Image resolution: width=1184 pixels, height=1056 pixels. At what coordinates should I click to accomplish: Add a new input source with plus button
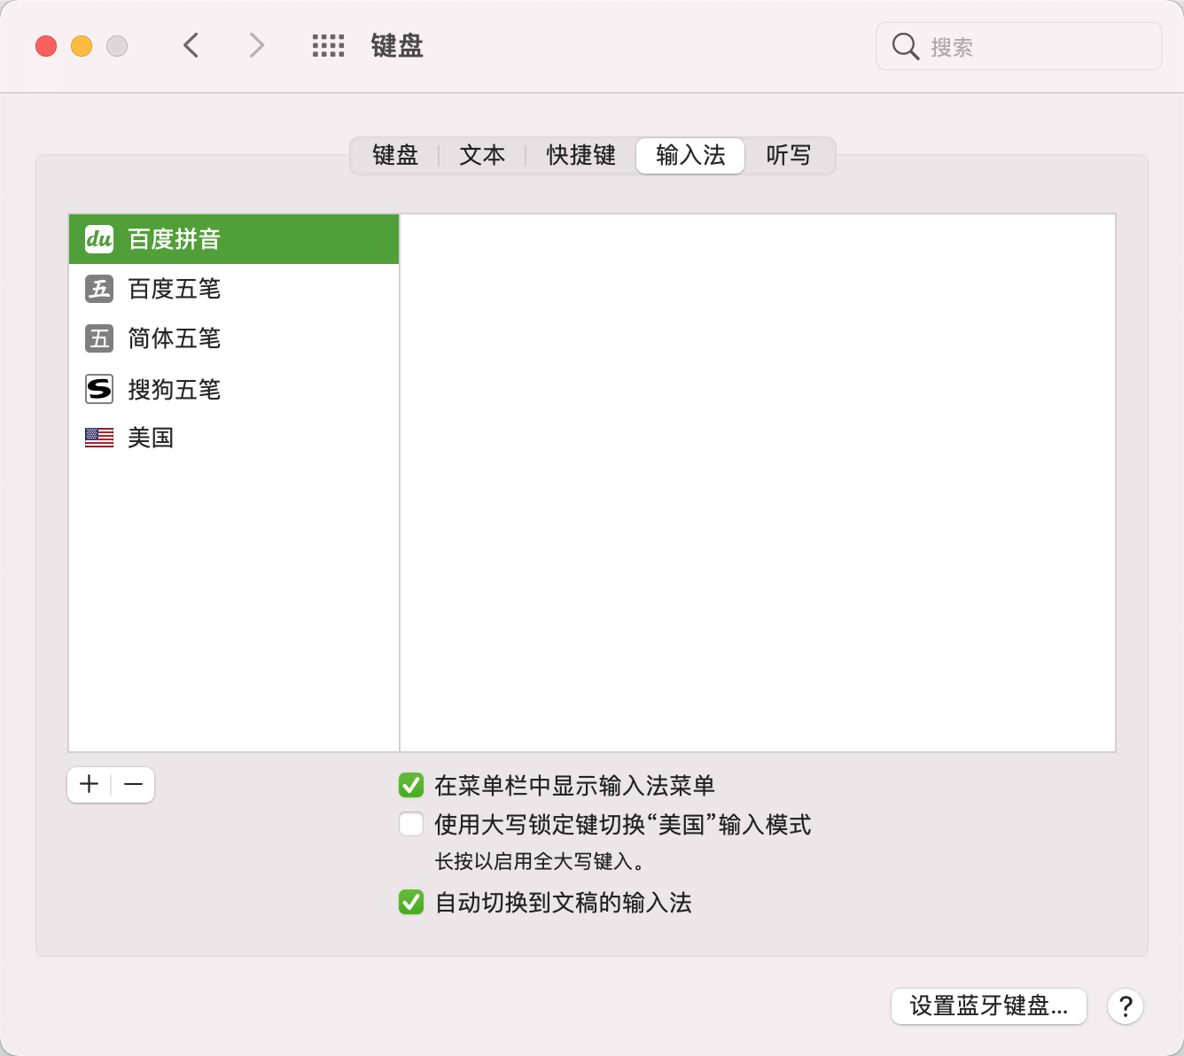coord(90,785)
